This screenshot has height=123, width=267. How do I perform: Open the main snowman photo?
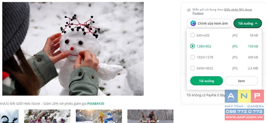coord(73,49)
